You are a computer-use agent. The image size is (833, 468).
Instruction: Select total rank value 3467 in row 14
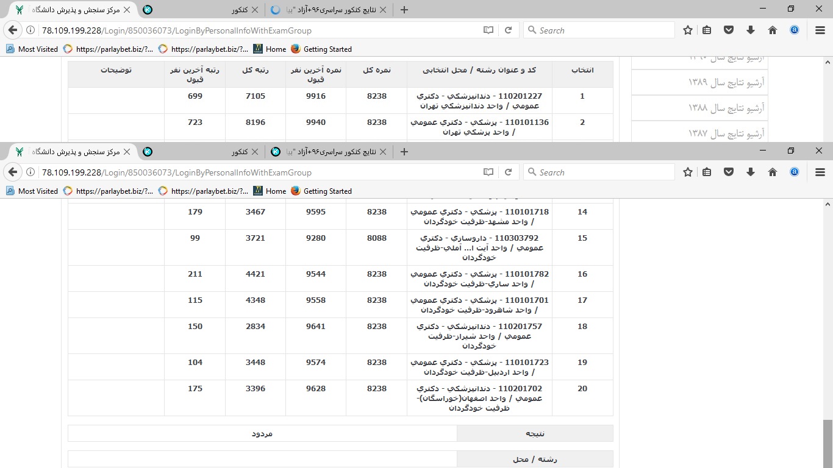tap(255, 212)
